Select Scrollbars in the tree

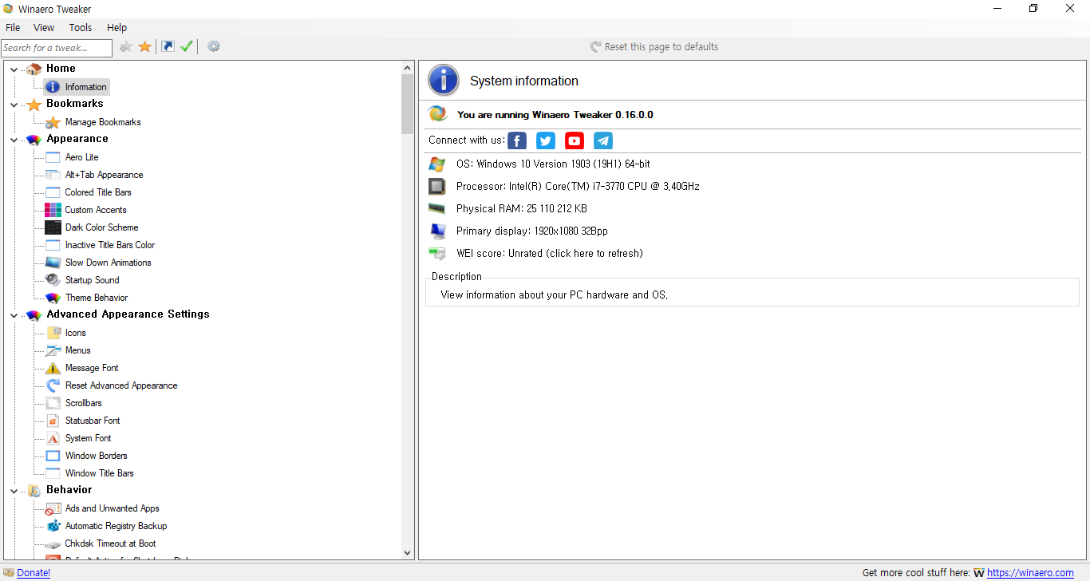[84, 403]
